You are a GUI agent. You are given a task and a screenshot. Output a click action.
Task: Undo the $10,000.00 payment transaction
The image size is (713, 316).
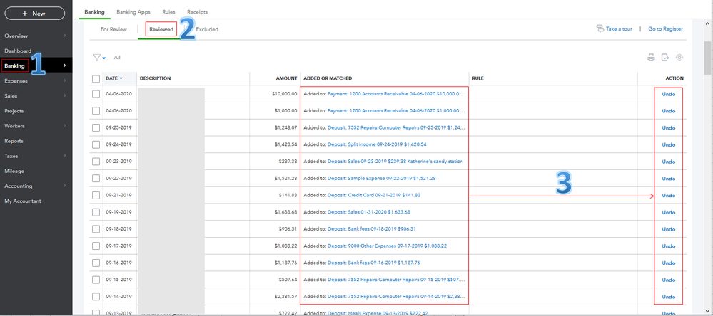669,94
